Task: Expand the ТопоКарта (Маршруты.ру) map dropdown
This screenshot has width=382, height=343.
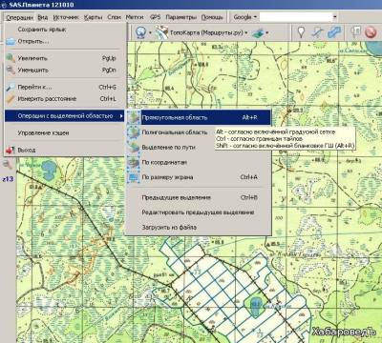Action: (246, 32)
